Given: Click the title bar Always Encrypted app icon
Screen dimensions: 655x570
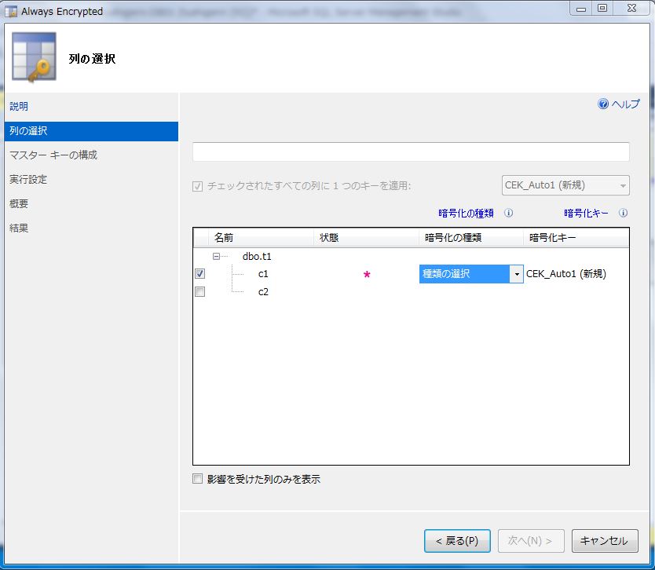Looking at the screenshot, I should 11,11.
